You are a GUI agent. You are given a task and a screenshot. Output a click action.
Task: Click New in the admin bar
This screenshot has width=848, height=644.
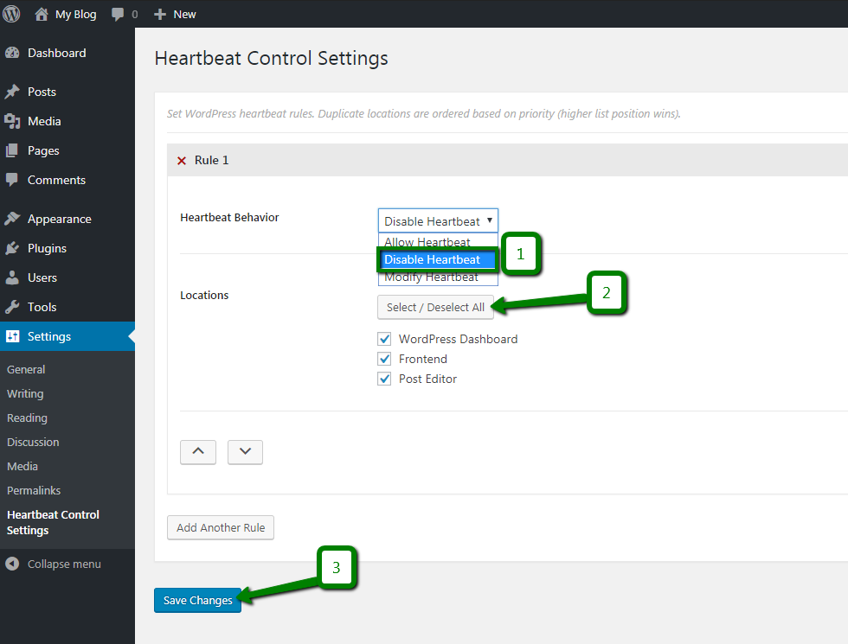click(184, 15)
